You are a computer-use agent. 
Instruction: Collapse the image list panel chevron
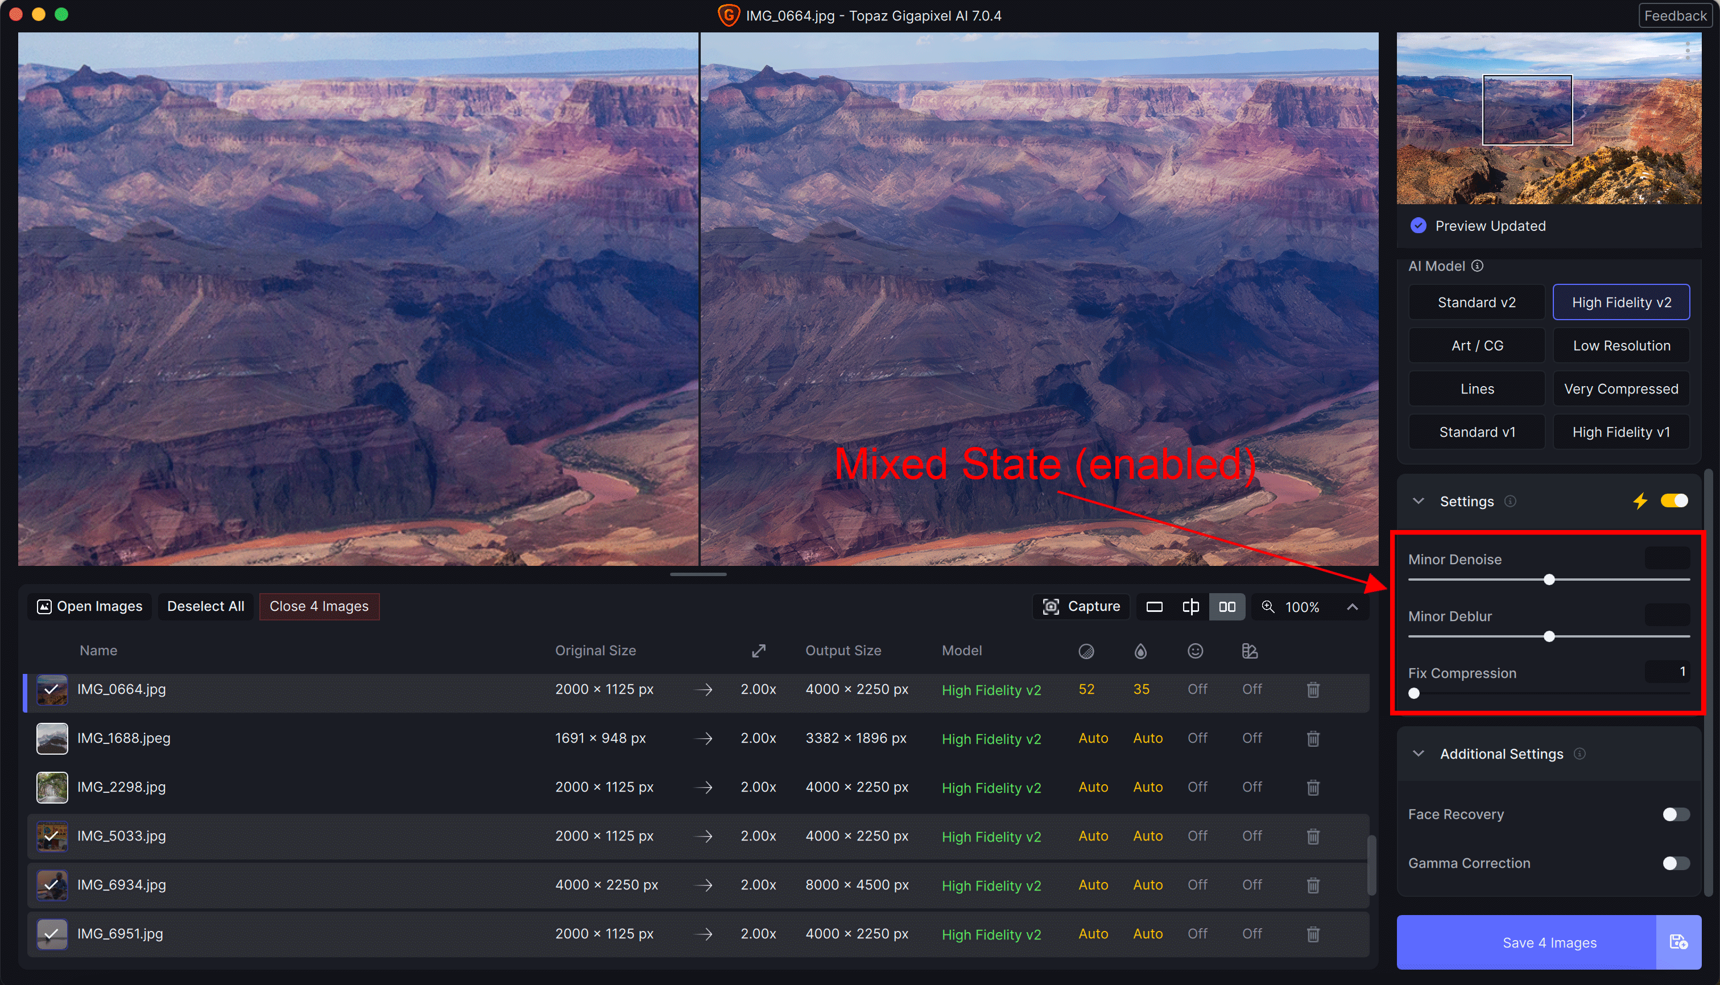pos(1352,607)
